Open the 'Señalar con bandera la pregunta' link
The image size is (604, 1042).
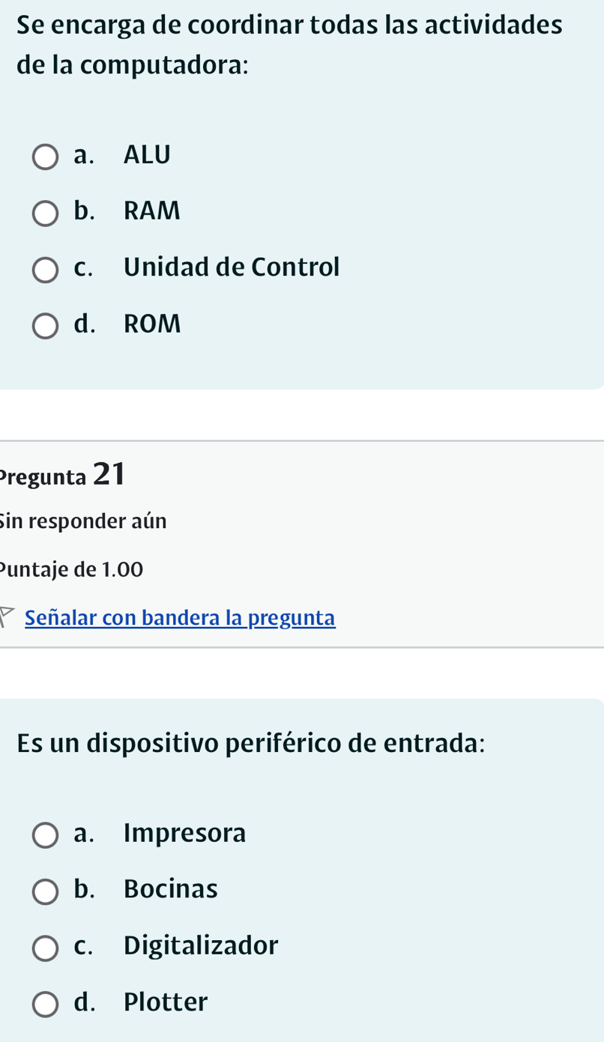tap(180, 618)
